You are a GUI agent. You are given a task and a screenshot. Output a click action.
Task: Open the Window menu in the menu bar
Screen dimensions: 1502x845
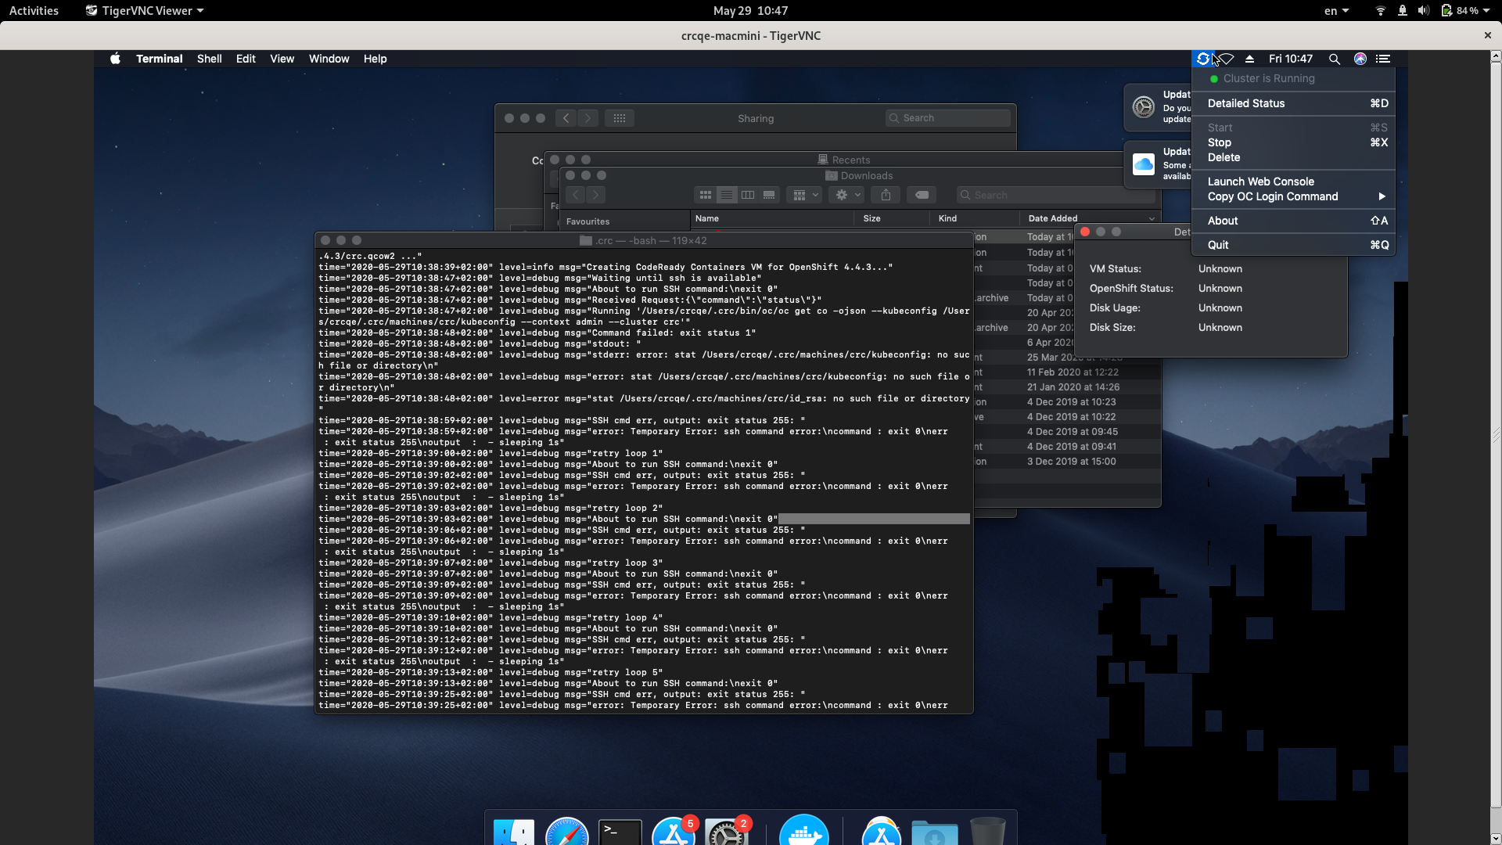tap(329, 58)
